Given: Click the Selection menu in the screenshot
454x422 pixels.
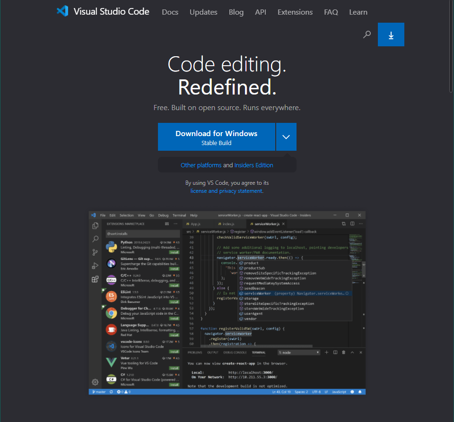Looking at the screenshot, I should pos(127,215).
